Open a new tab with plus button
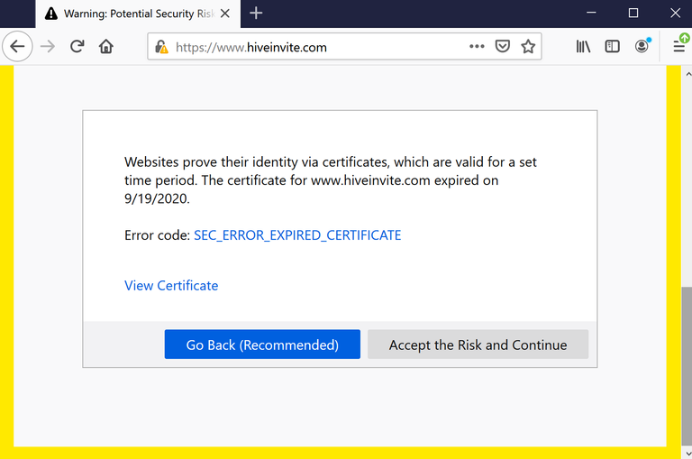This screenshot has width=692, height=459. coord(257,14)
